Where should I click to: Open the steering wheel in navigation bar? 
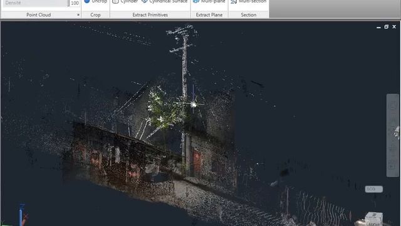click(392, 105)
